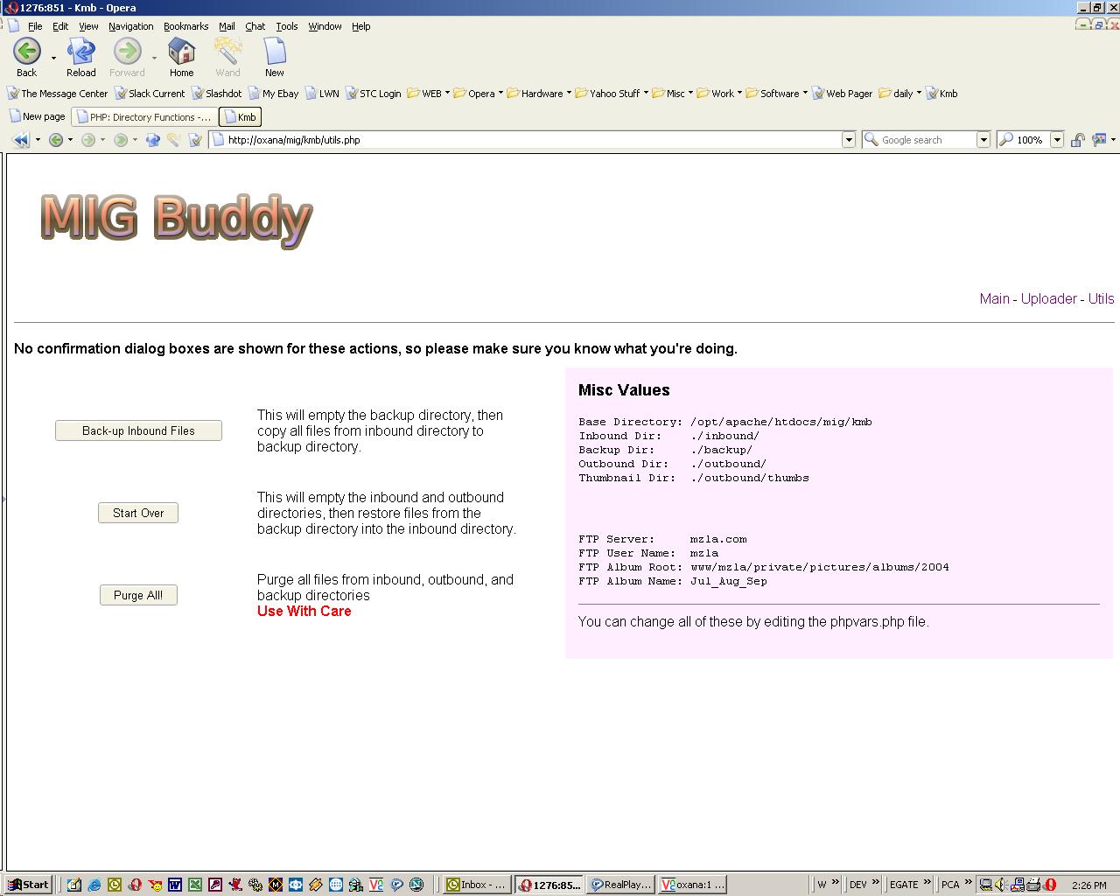
Task: Click the Wand password icon in address toolbar
Action: 173,140
